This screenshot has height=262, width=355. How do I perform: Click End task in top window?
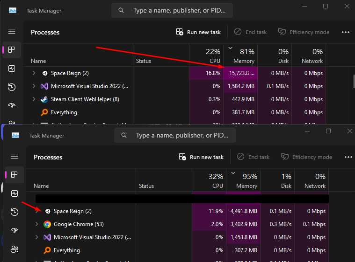250,32
